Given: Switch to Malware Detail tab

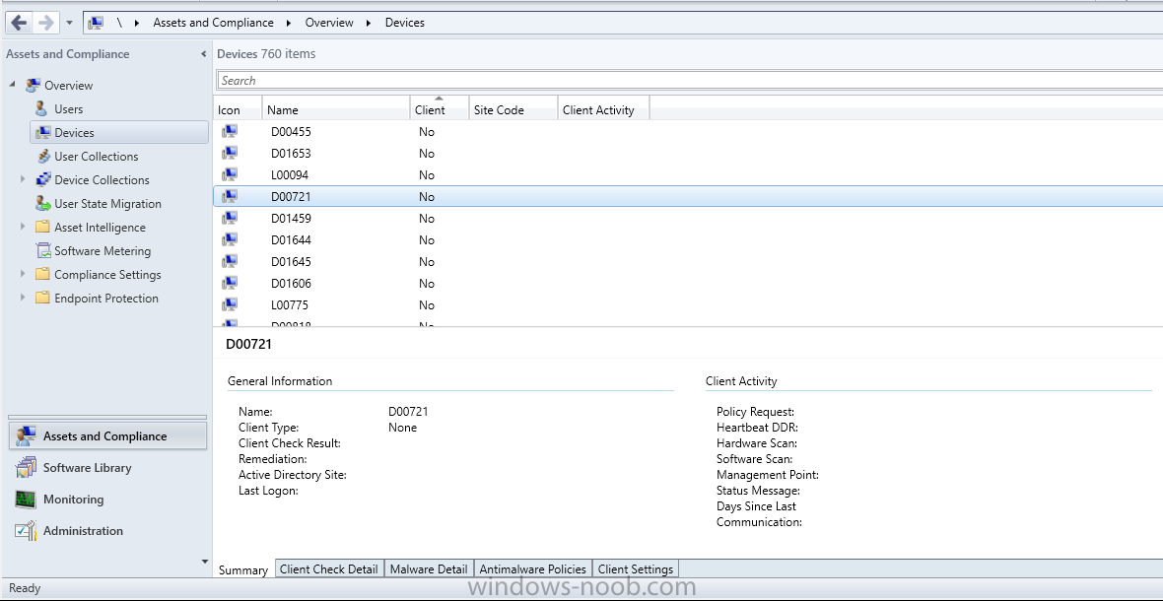Looking at the screenshot, I should tap(429, 569).
